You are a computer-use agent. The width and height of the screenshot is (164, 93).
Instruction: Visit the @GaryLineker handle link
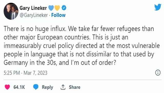(x=34, y=15)
